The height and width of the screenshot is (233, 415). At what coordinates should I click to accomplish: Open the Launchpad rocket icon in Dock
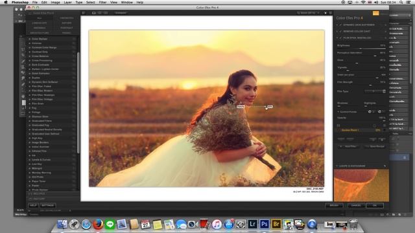click(74, 225)
